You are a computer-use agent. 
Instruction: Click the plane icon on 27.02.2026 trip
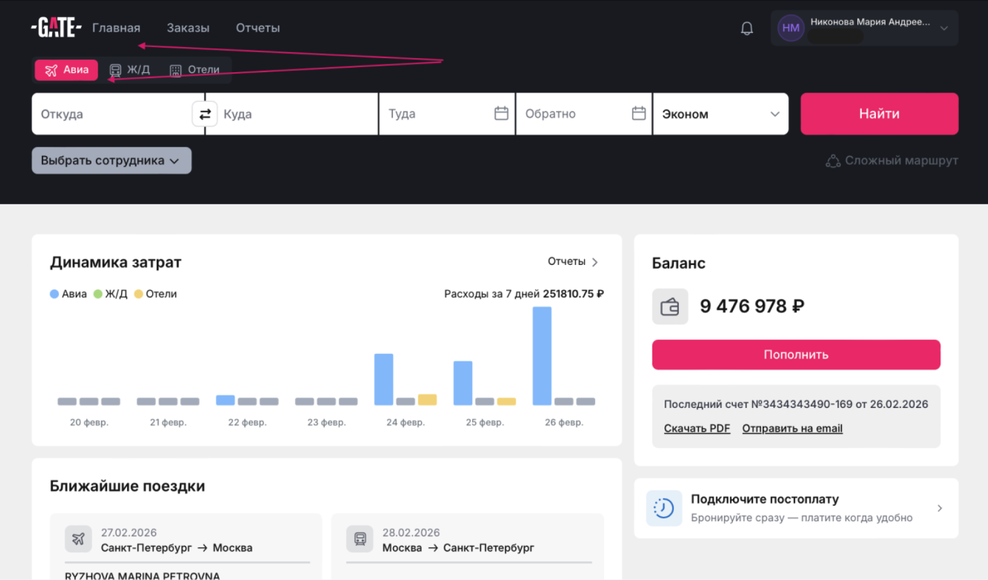(x=78, y=539)
